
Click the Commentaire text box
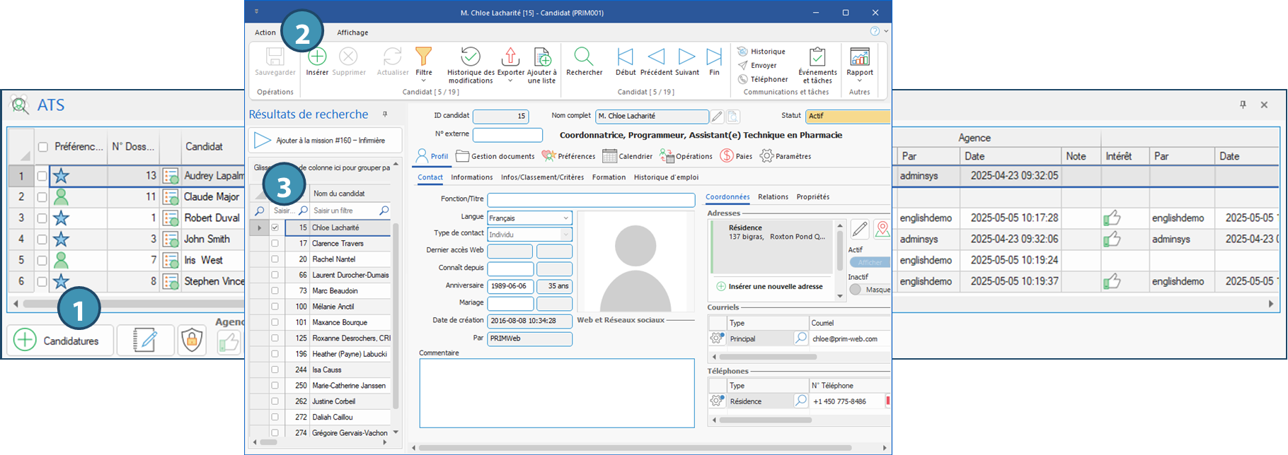click(556, 393)
